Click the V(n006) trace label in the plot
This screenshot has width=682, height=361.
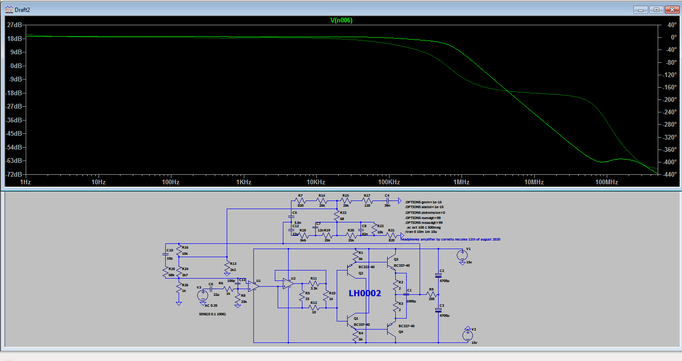341,20
